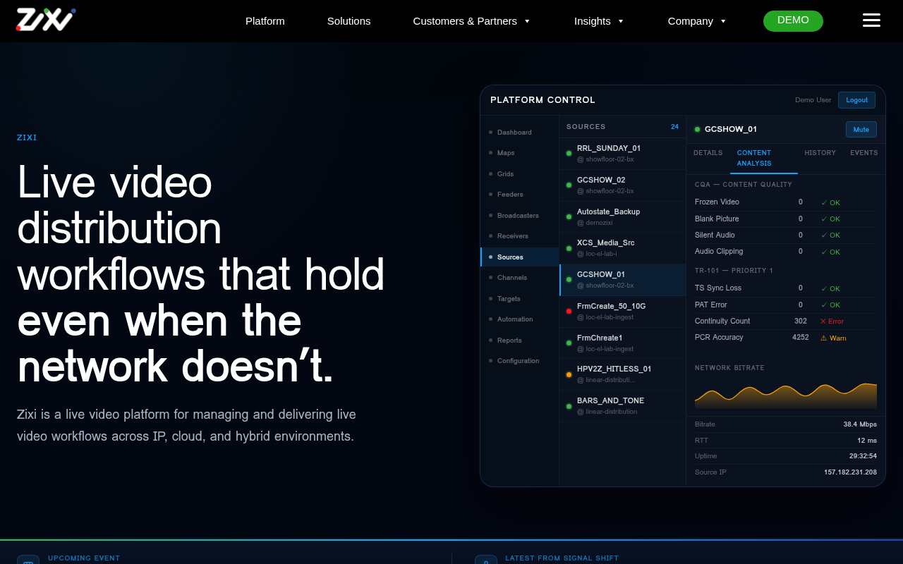Click red status dot of FrmCreate_50_10G
This screenshot has height=564, width=903.
569,312
